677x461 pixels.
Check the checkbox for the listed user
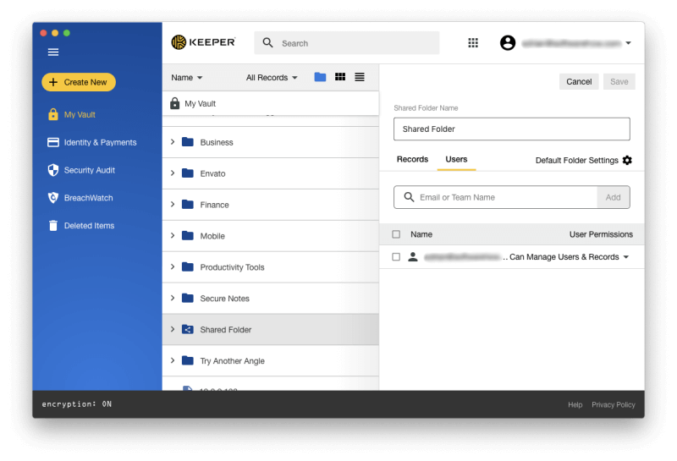pos(396,257)
